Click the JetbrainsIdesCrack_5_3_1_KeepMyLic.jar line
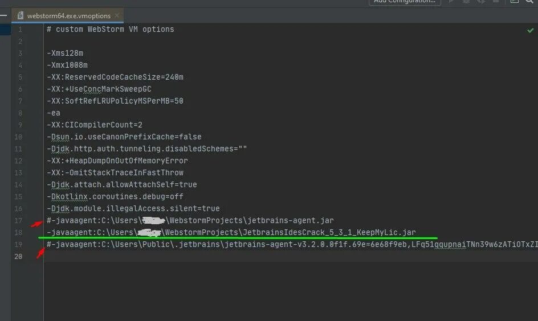This screenshot has width=538, height=321. click(231, 233)
